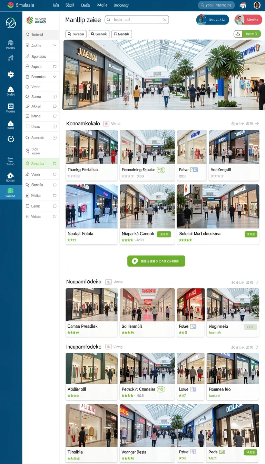Open the bar chart icon in left rail
Image resolution: width=265 pixels, height=464 pixels.
point(11,58)
